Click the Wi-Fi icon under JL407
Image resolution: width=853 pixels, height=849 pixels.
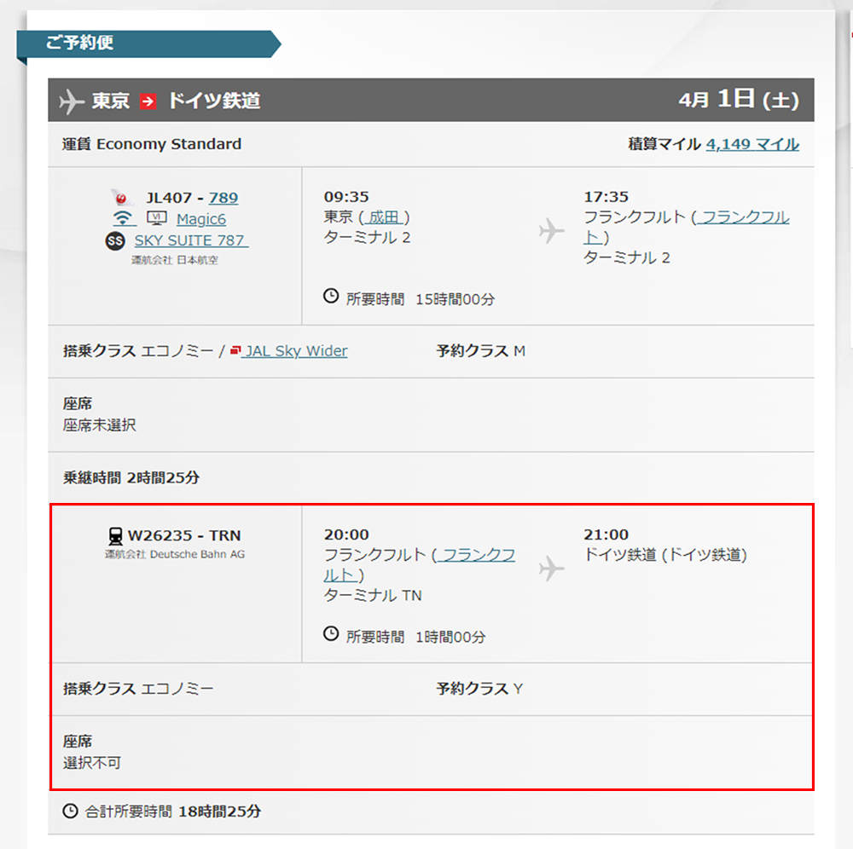coord(125,219)
